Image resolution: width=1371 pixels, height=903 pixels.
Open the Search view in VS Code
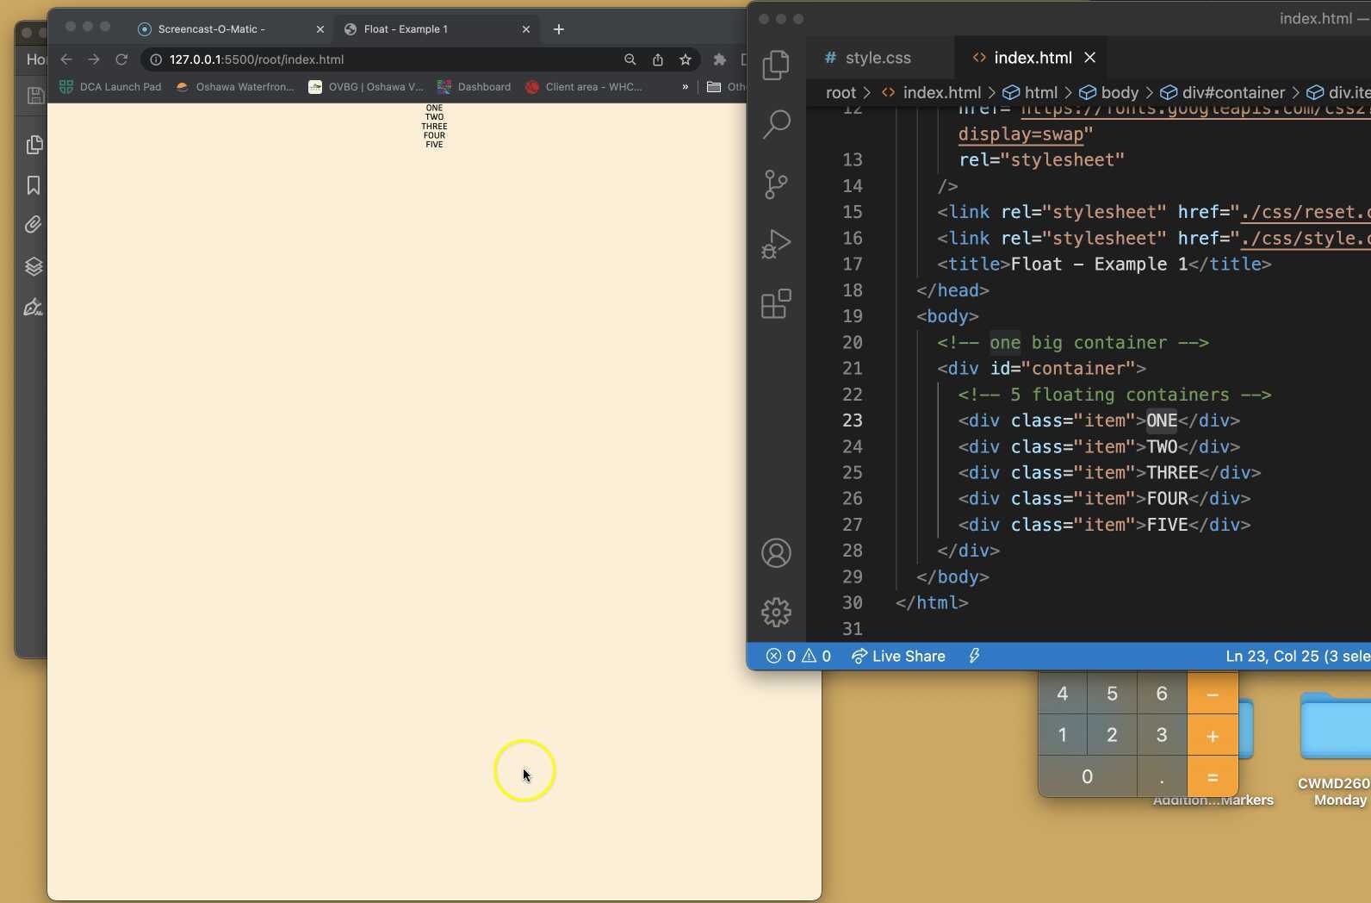[x=776, y=124]
